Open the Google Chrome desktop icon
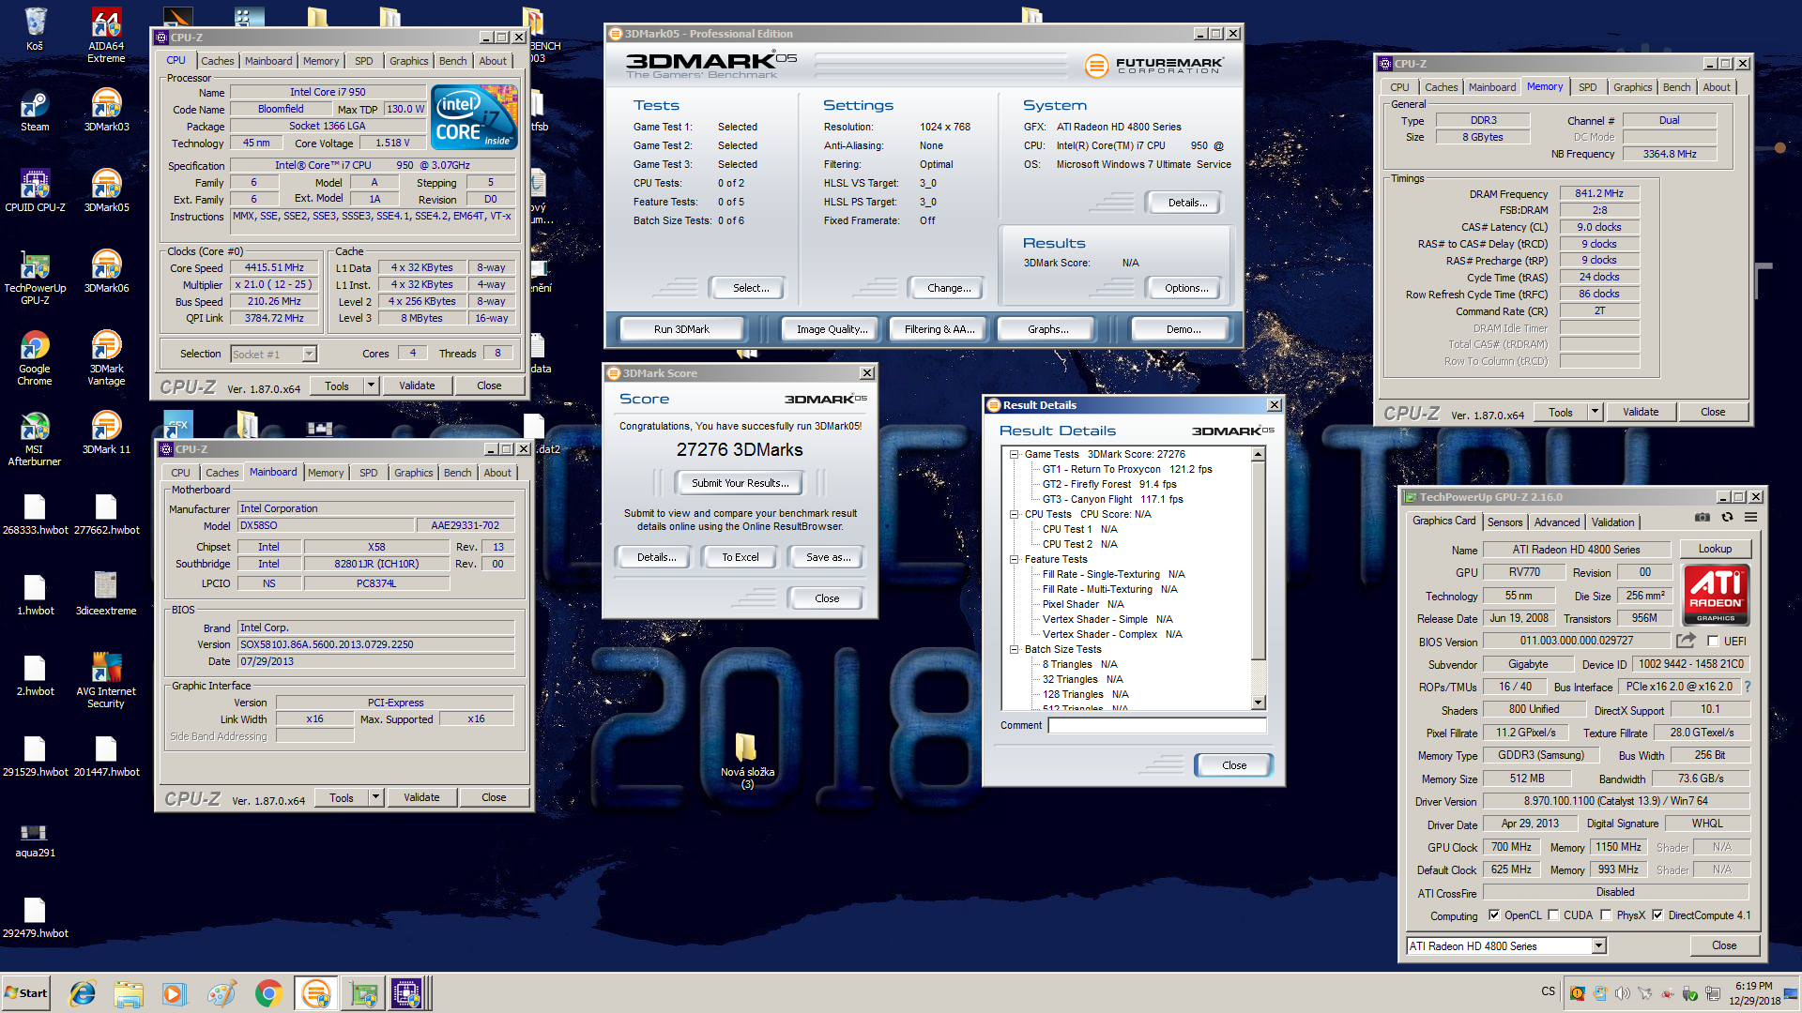This screenshot has width=1802, height=1013. pos(35,358)
